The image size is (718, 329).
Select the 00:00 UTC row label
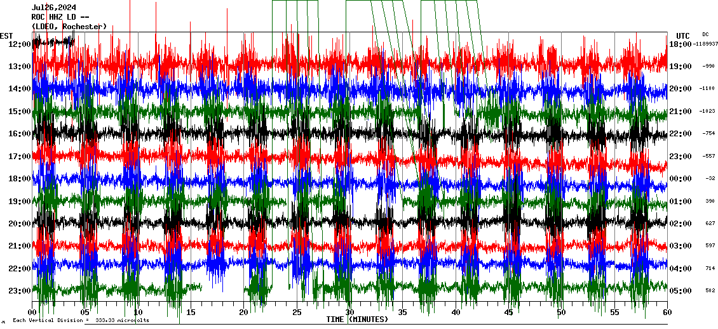point(681,179)
